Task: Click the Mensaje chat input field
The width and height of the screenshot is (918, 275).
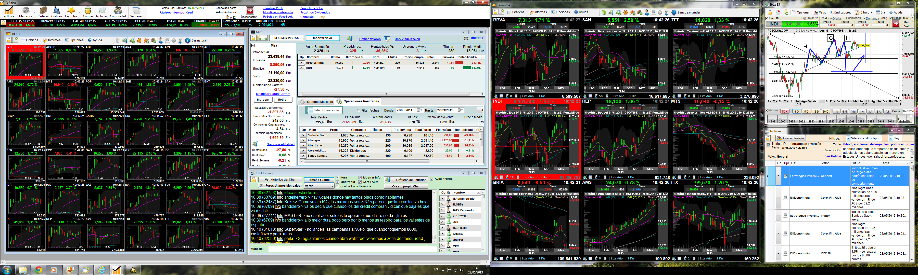Action: click(352, 249)
